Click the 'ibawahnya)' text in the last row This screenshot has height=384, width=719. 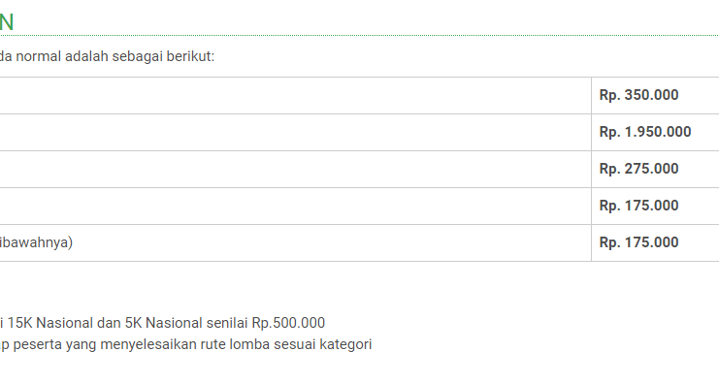click(36, 242)
